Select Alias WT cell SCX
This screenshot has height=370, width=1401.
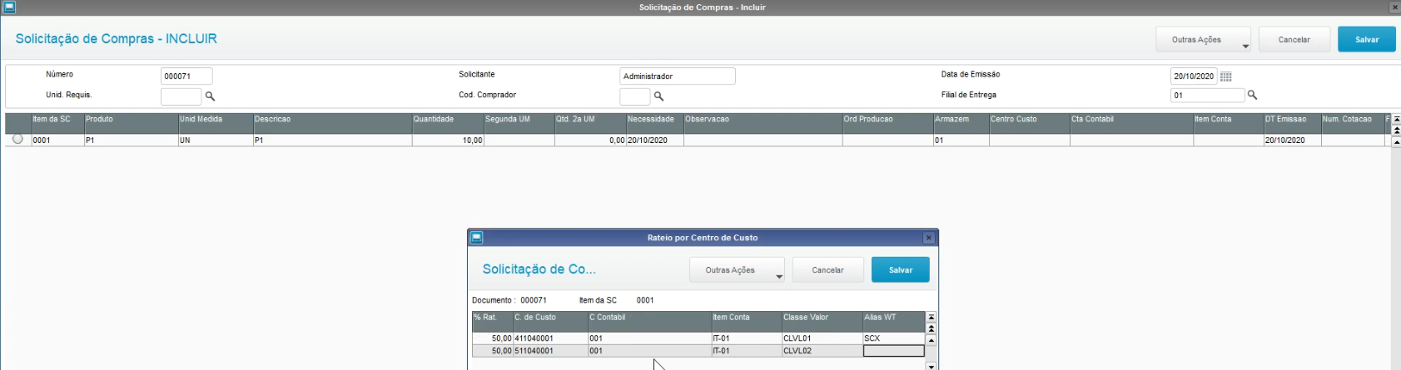pyautogui.click(x=893, y=338)
